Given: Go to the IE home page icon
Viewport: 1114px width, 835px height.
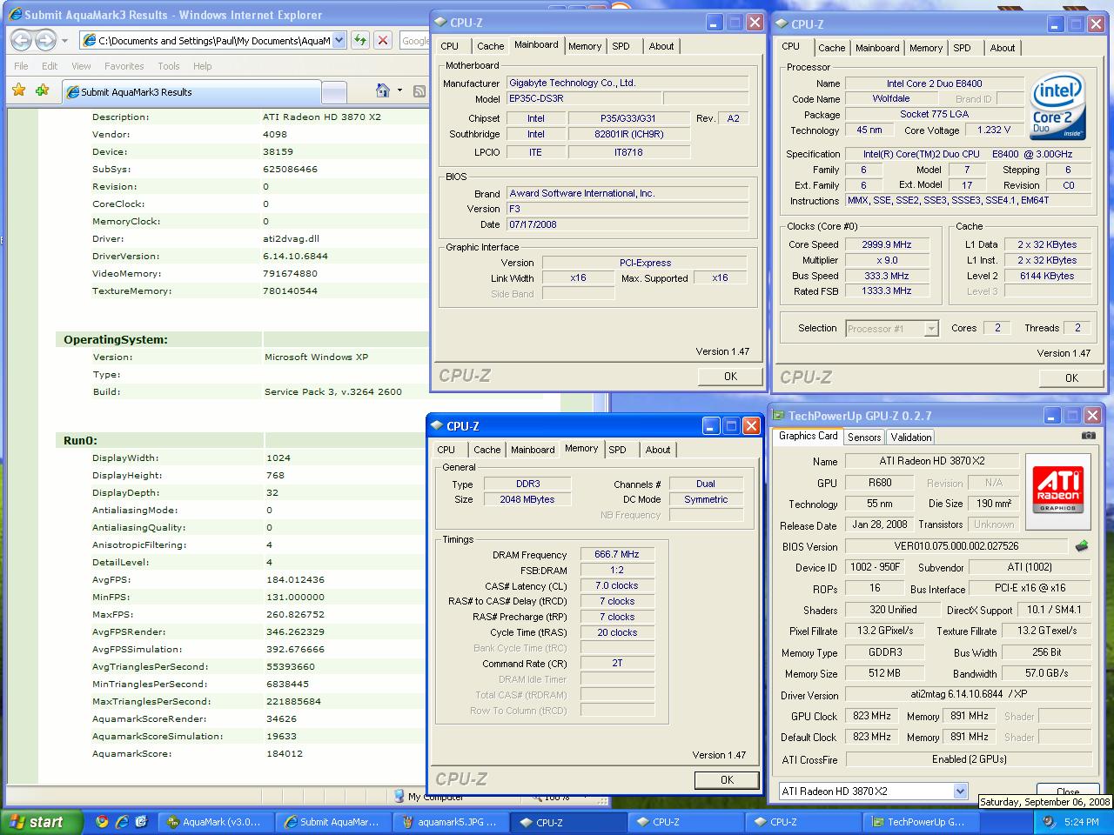Looking at the screenshot, I should pyautogui.click(x=382, y=90).
